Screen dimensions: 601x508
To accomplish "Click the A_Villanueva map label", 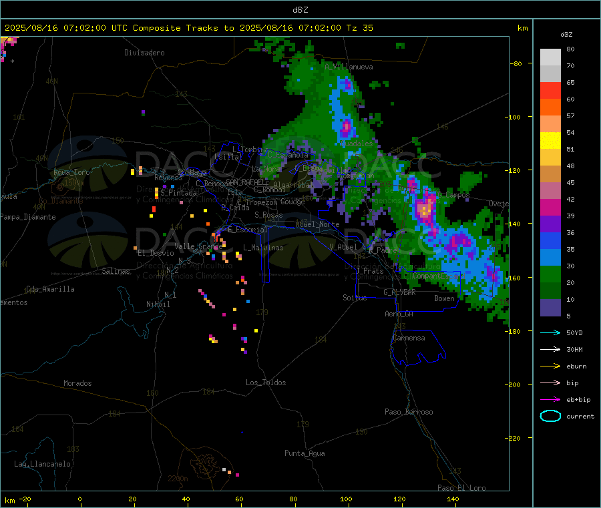I will [349, 67].
